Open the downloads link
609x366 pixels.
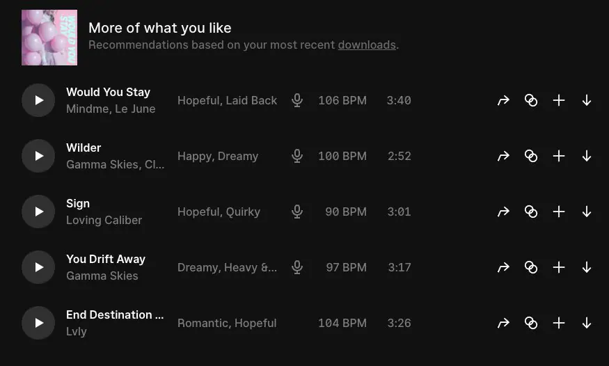(x=367, y=45)
